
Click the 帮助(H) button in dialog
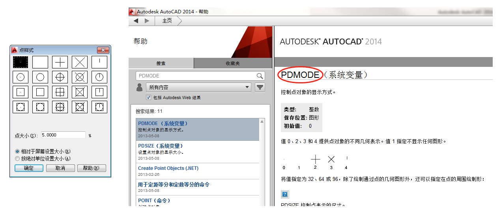point(92,168)
